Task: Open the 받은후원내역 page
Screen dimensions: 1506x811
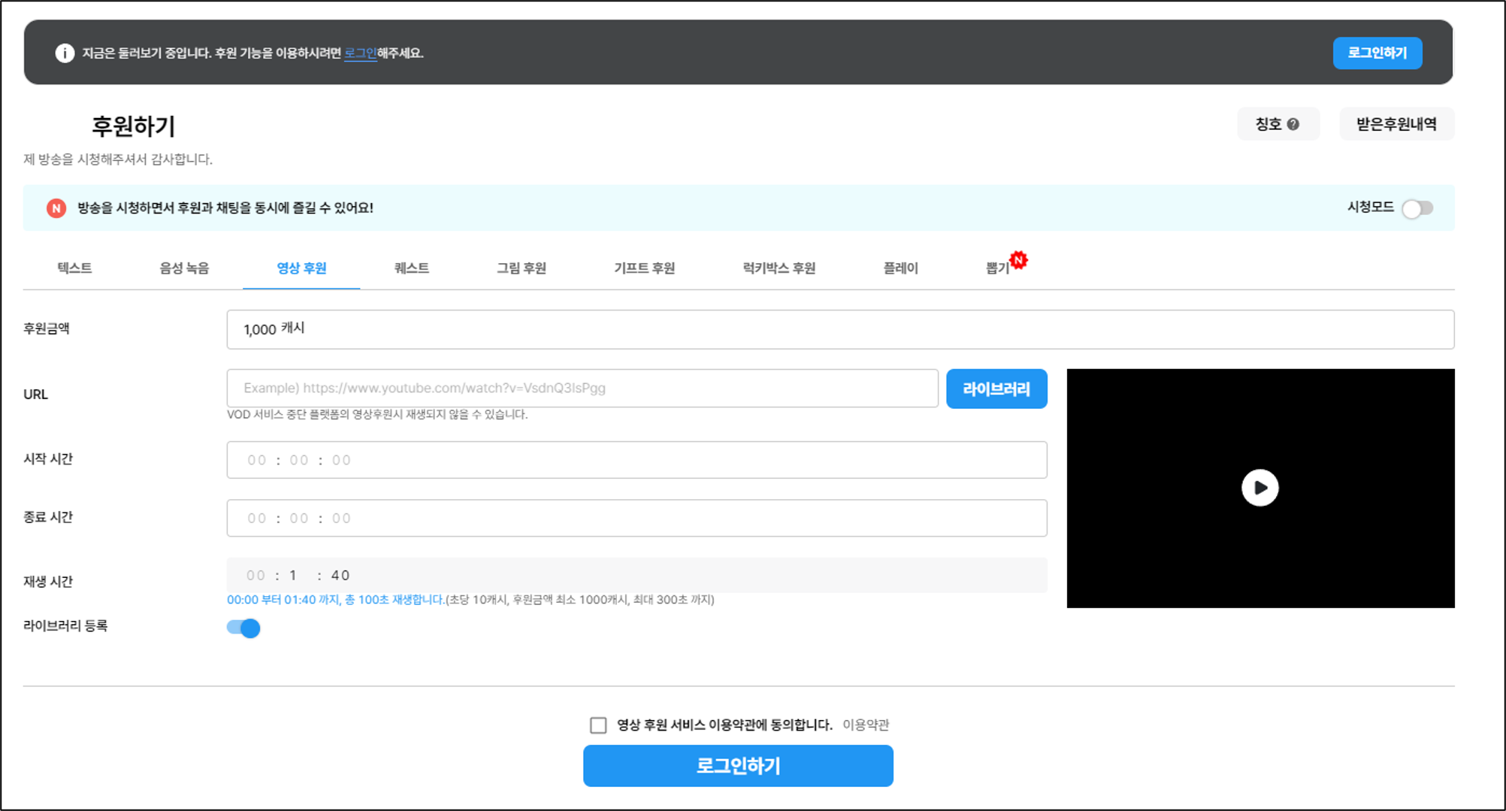Action: pyautogui.click(x=1396, y=125)
